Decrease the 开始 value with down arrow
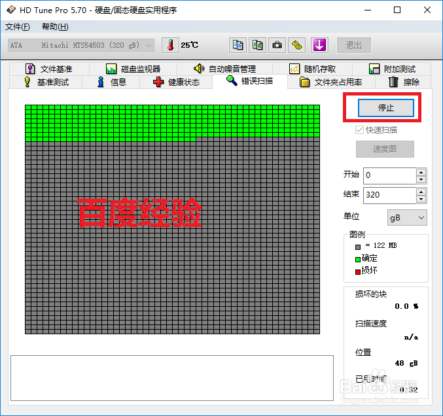 (x=421, y=179)
